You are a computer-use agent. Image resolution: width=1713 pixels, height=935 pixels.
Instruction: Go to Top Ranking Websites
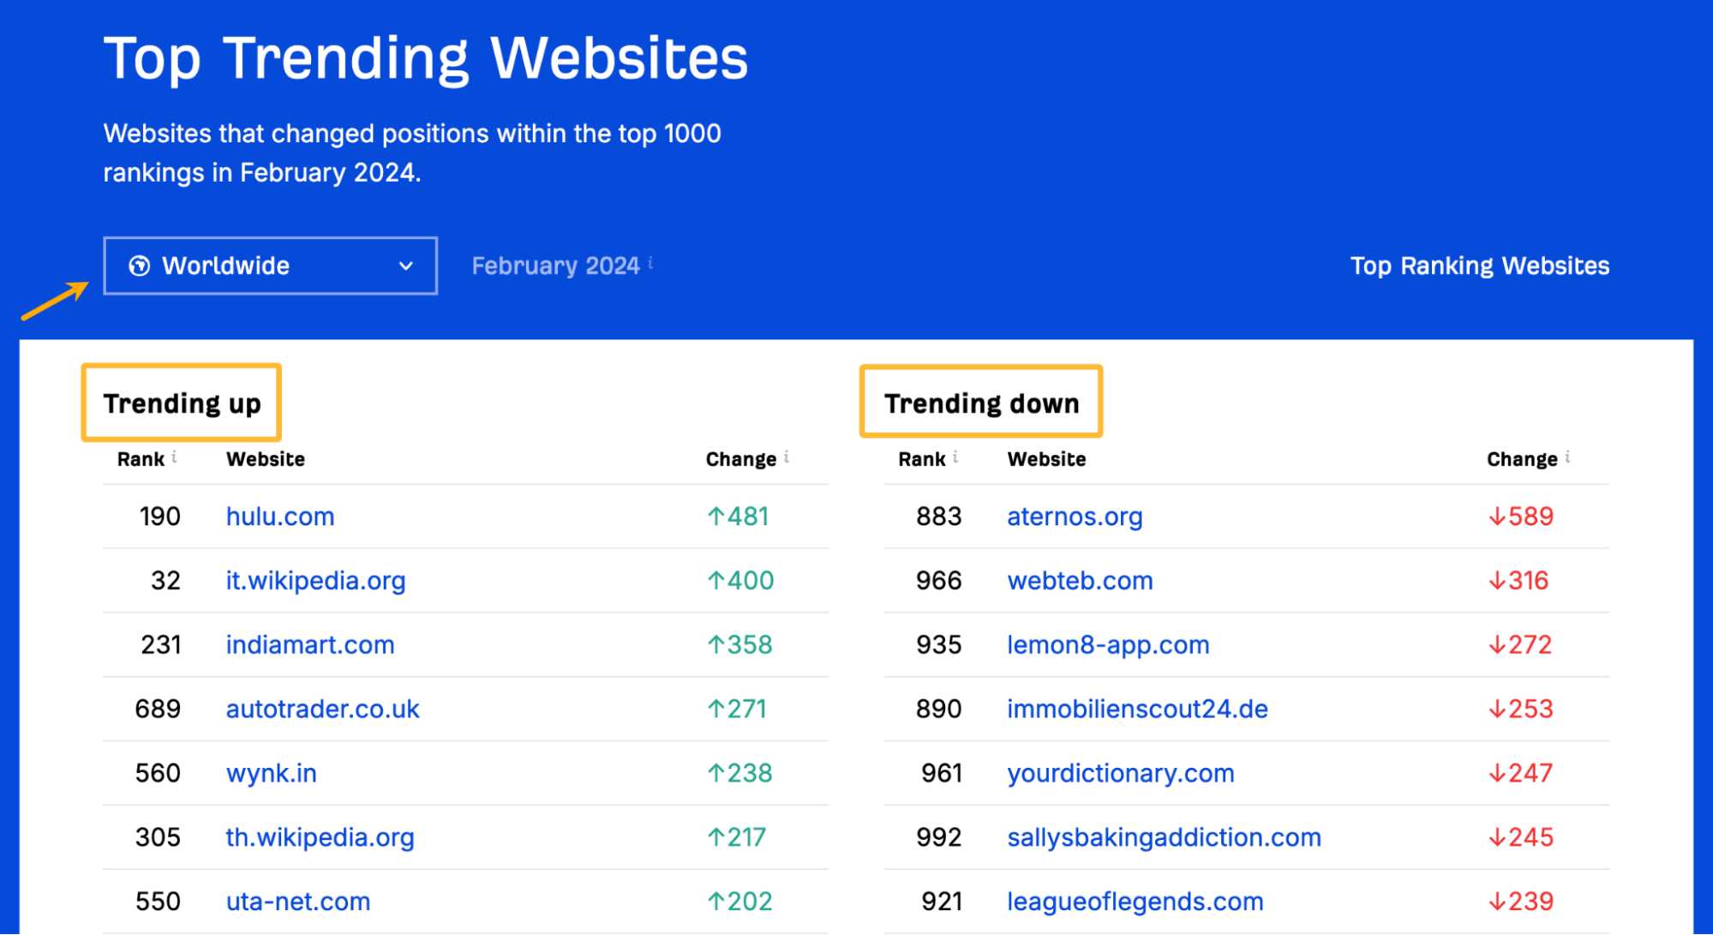pos(1479,266)
